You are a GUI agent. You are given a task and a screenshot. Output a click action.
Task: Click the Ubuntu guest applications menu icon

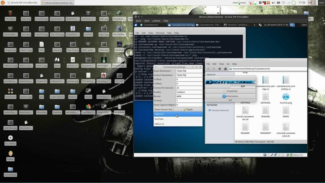coord(136,25)
